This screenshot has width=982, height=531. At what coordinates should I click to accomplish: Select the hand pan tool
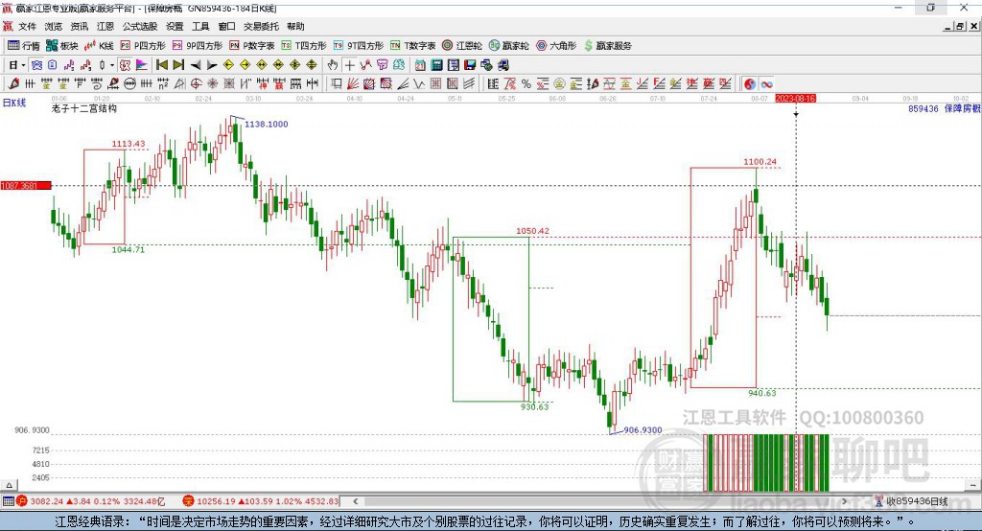(x=333, y=65)
